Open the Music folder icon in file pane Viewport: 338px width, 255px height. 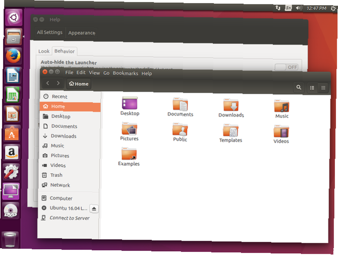coord(282,106)
